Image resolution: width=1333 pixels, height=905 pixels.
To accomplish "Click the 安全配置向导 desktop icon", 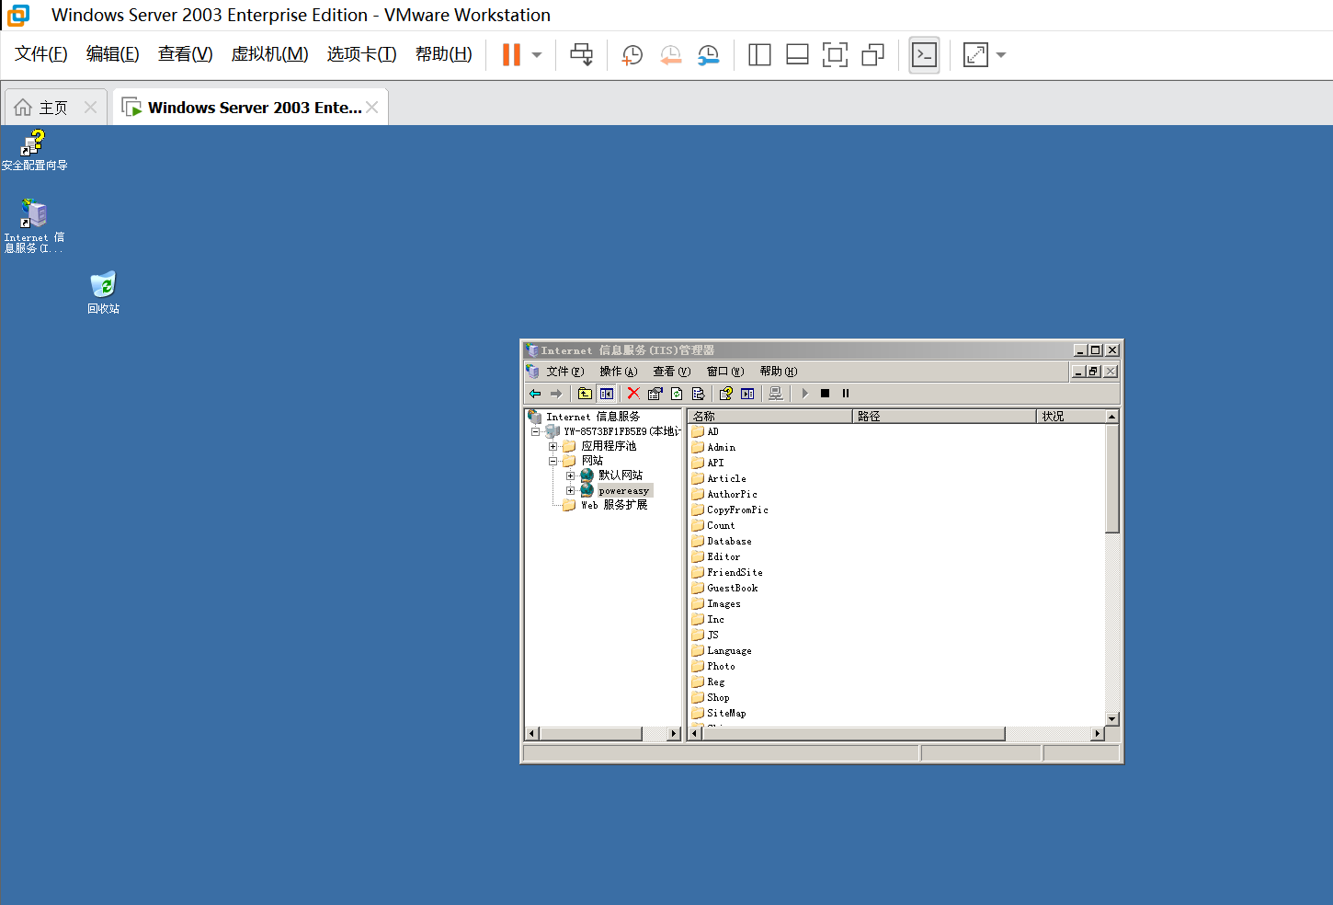I will click(34, 151).
